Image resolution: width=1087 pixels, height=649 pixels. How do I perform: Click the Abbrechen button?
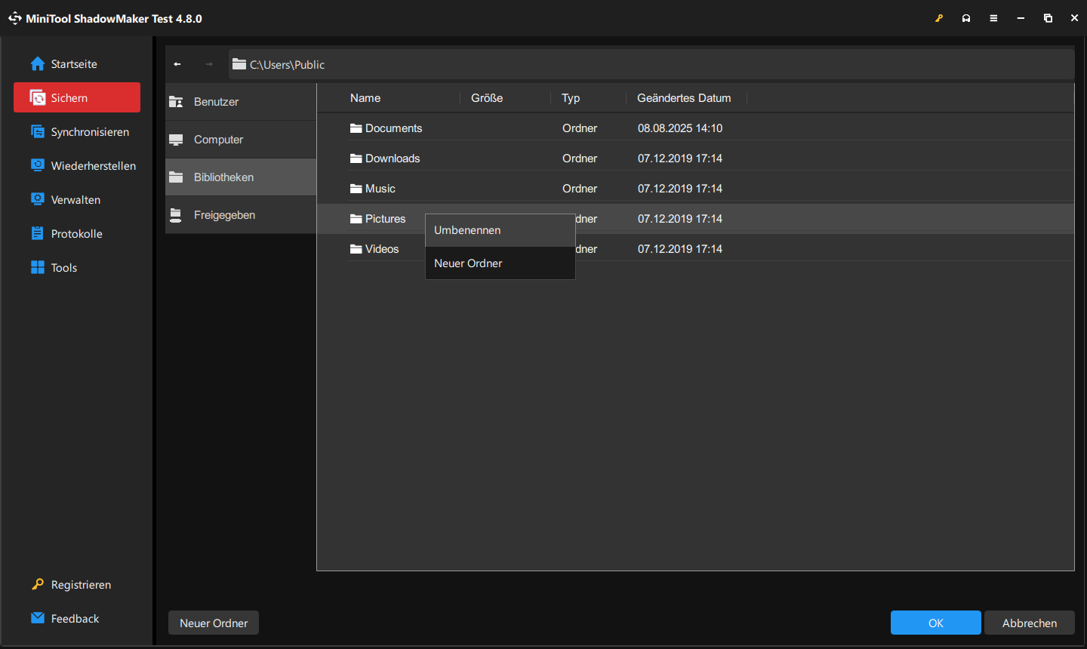[1030, 623]
